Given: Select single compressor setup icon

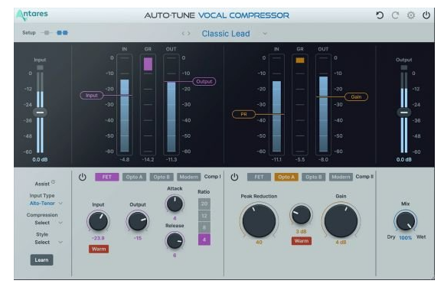Looking at the screenshot, I should tap(47, 33).
